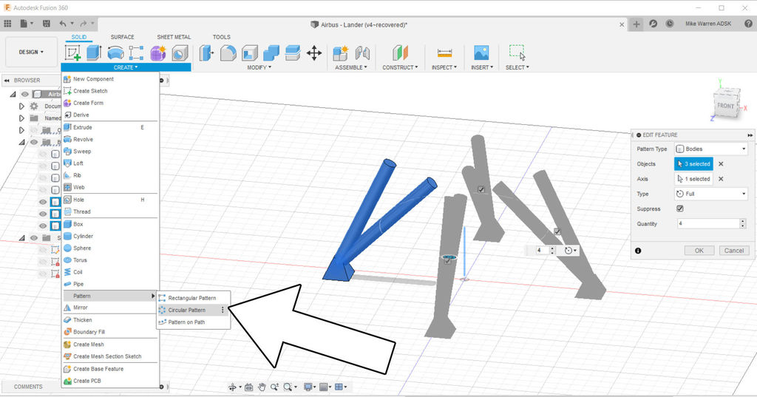Switch to the SHEET METAL tab

tap(174, 37)
